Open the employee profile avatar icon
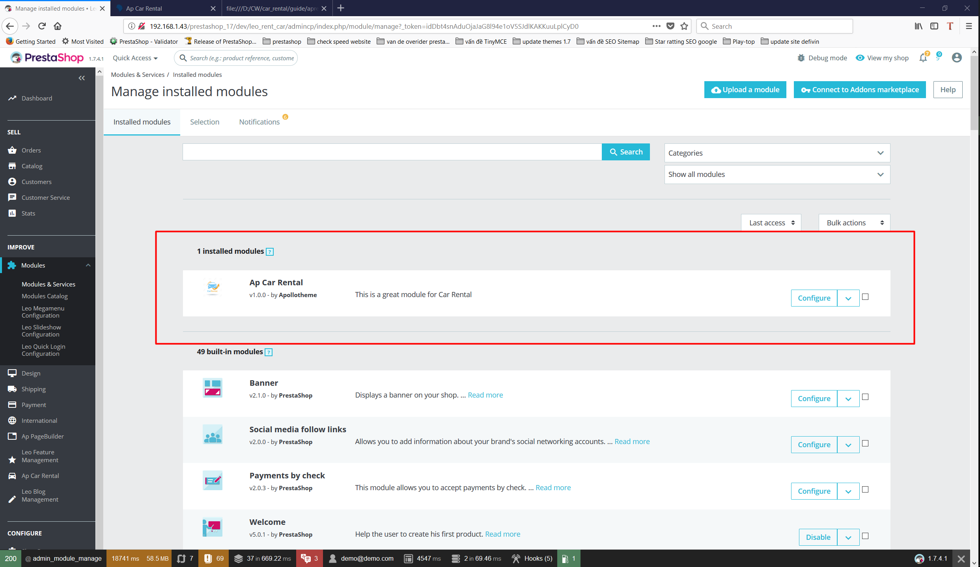This screenshot has width=980, height=567. (957, 58)
